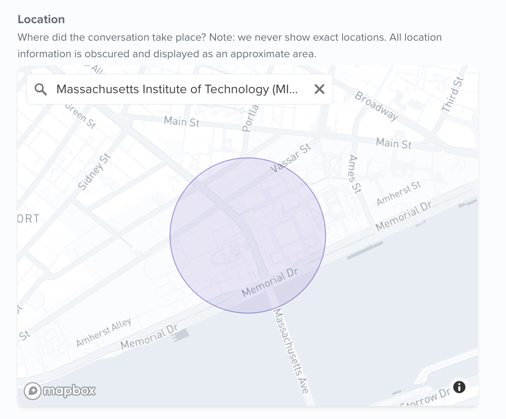Click the search magnifier icon
The width and height of the screenshot is (506, 419).
click(x=41, y=89)
